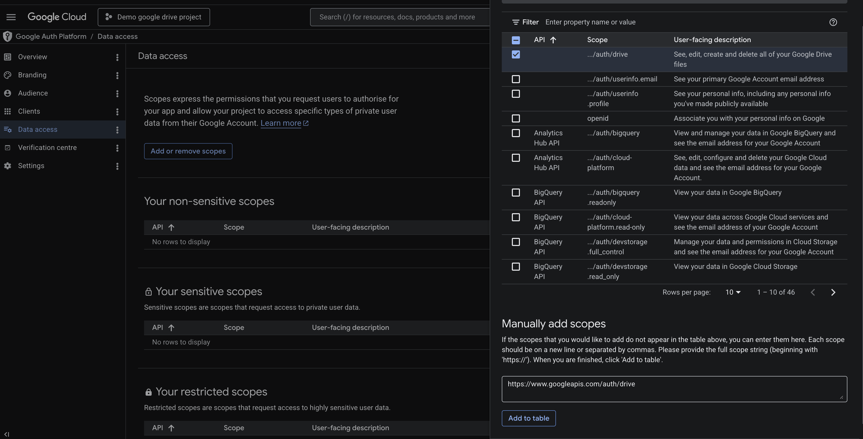Click the Add or remove scopes button
863x439 pixels.
click(188, 151)
